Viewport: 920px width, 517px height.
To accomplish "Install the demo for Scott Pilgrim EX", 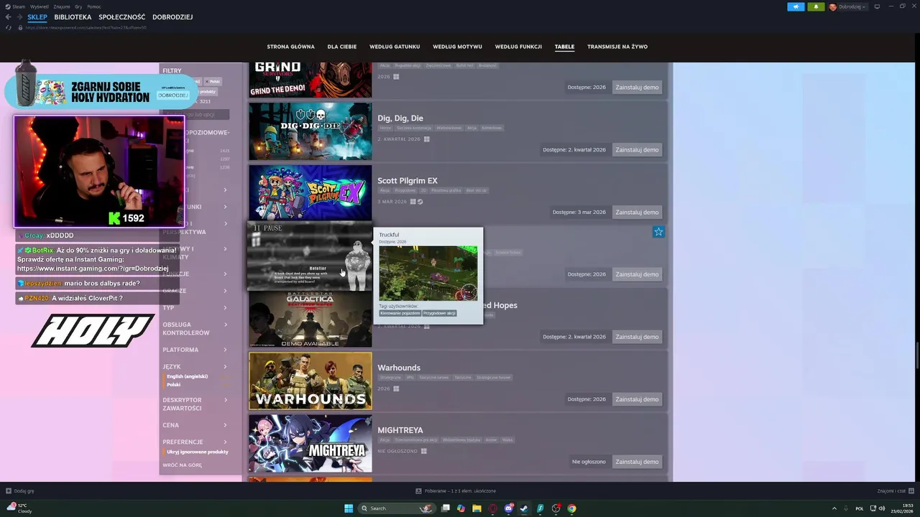I will (637, 213).
